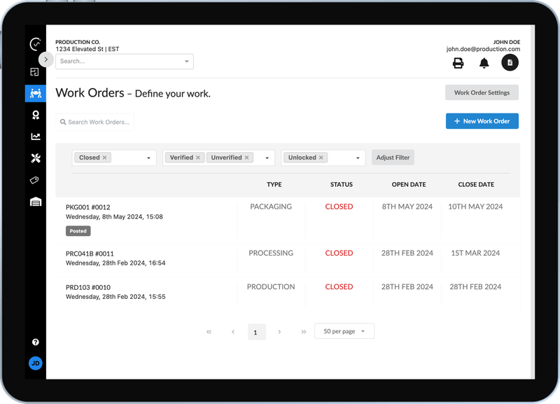
Task: Open the tools wrench icon in the sidebar
Action: click(34, 159)
